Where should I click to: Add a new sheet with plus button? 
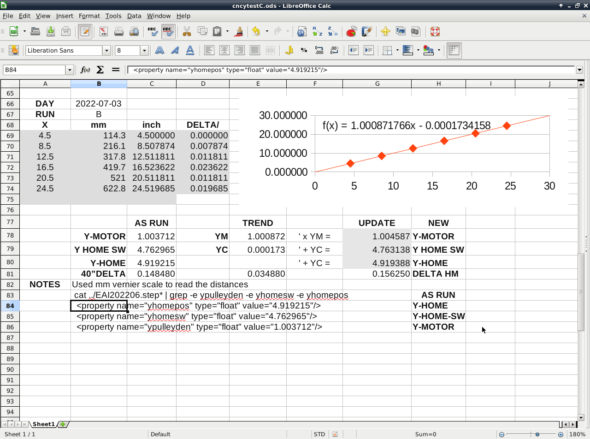[x=63, y=424]
